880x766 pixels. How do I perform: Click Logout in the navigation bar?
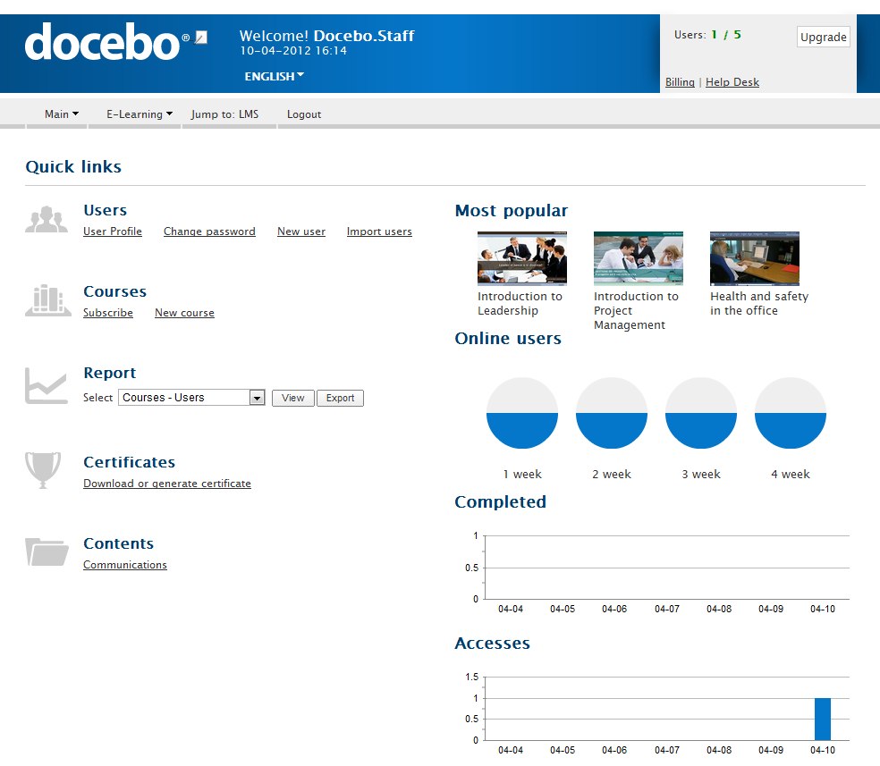click(304, 114)
